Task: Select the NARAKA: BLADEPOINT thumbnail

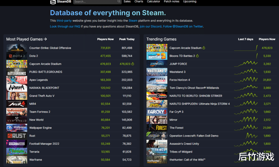Action: (17, 88)
